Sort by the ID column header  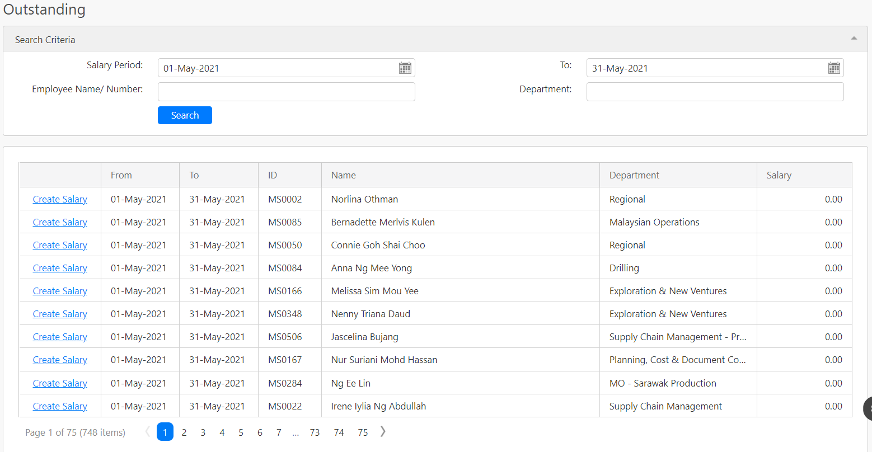click(x=290, y=175)
